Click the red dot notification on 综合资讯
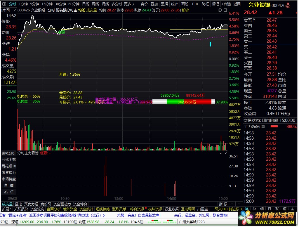The image size is (299, 227). pyautogui.click(x=146, y=208)
